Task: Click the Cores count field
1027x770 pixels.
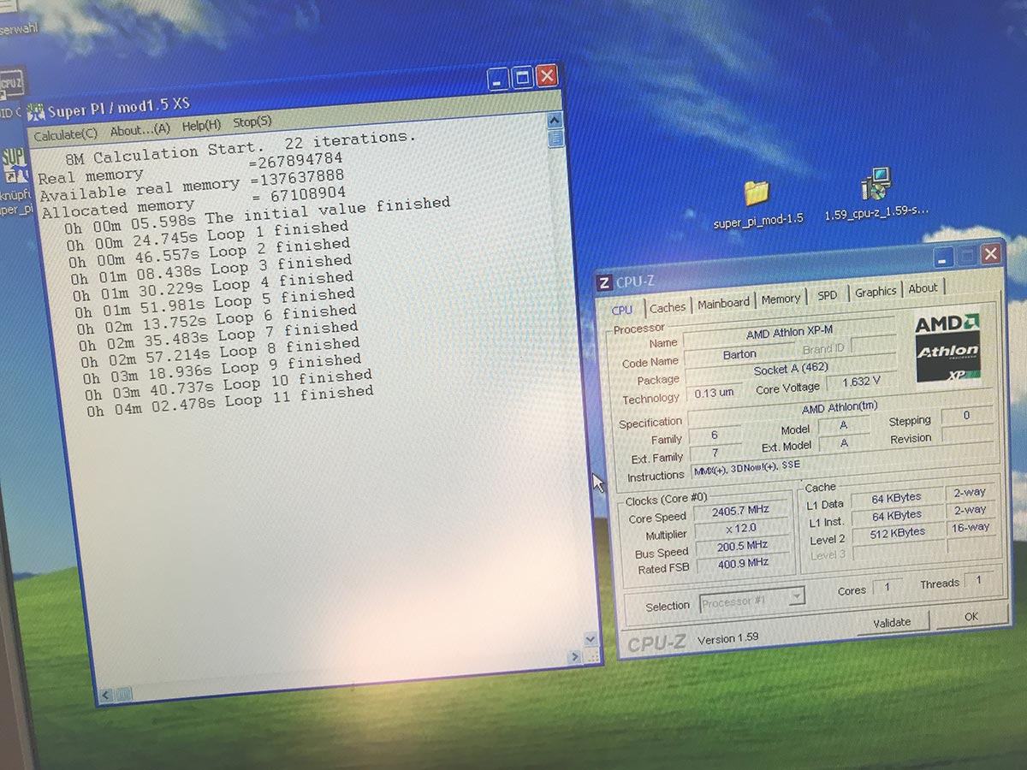Action: 887,588
